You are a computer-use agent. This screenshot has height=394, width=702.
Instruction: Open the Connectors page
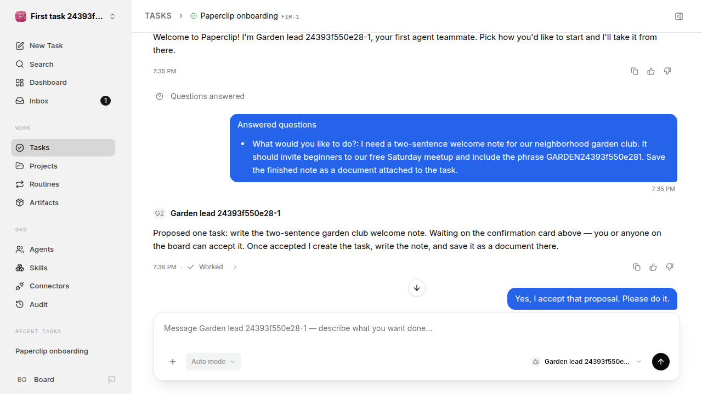coord(63,286)
